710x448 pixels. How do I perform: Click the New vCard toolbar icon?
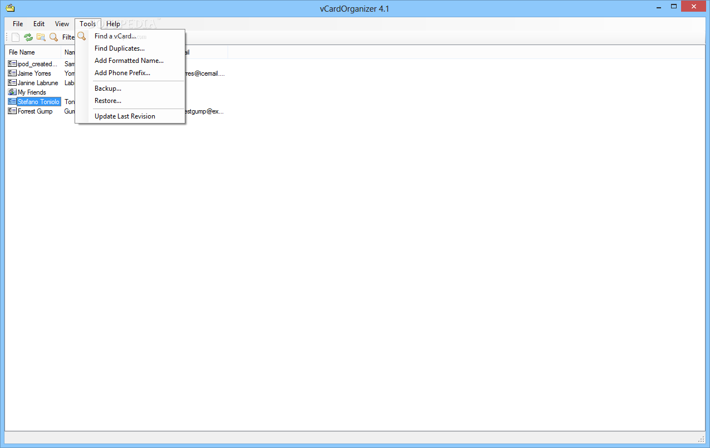click(16, 37)
